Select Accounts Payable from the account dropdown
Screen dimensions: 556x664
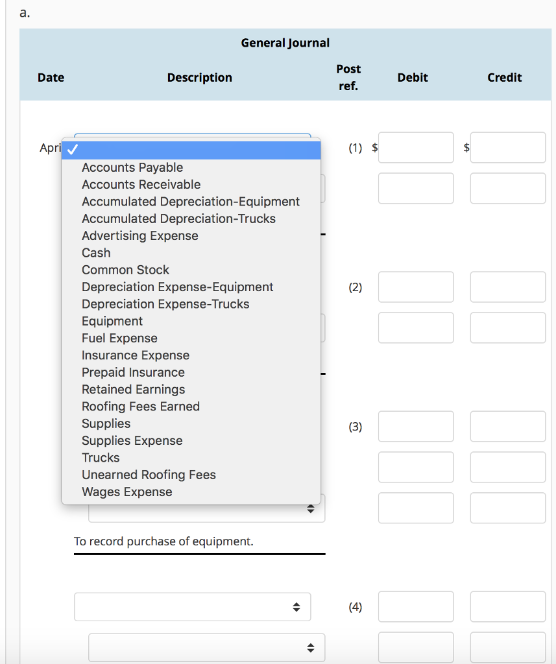(132, 167)
